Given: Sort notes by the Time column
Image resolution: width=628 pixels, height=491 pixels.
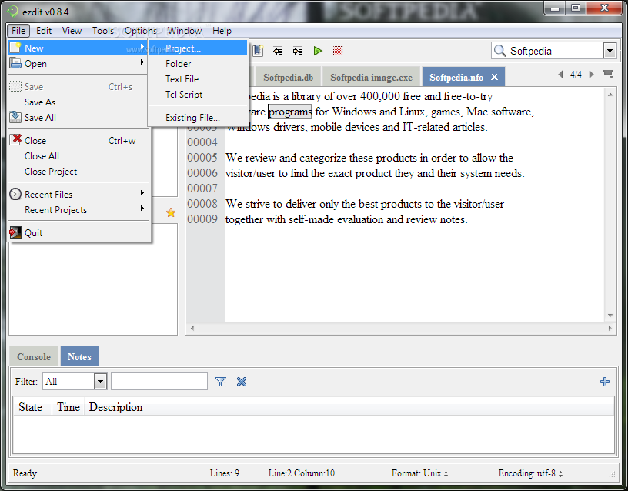Looking at the screenshot, I should pos(68,407).
